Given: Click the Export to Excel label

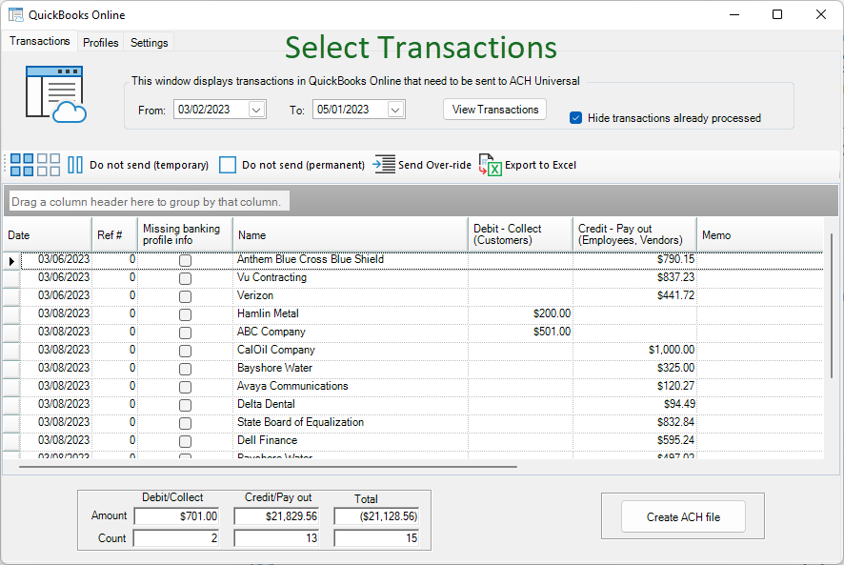Looking at the screenshot, I should coord(540,165).
